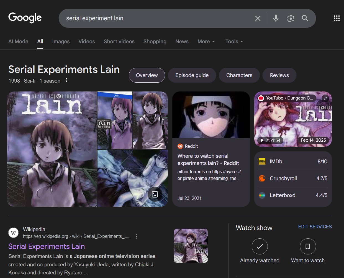344x278 pixels.
Task: Open more images icon on collage
Action: tap(155, 194)
